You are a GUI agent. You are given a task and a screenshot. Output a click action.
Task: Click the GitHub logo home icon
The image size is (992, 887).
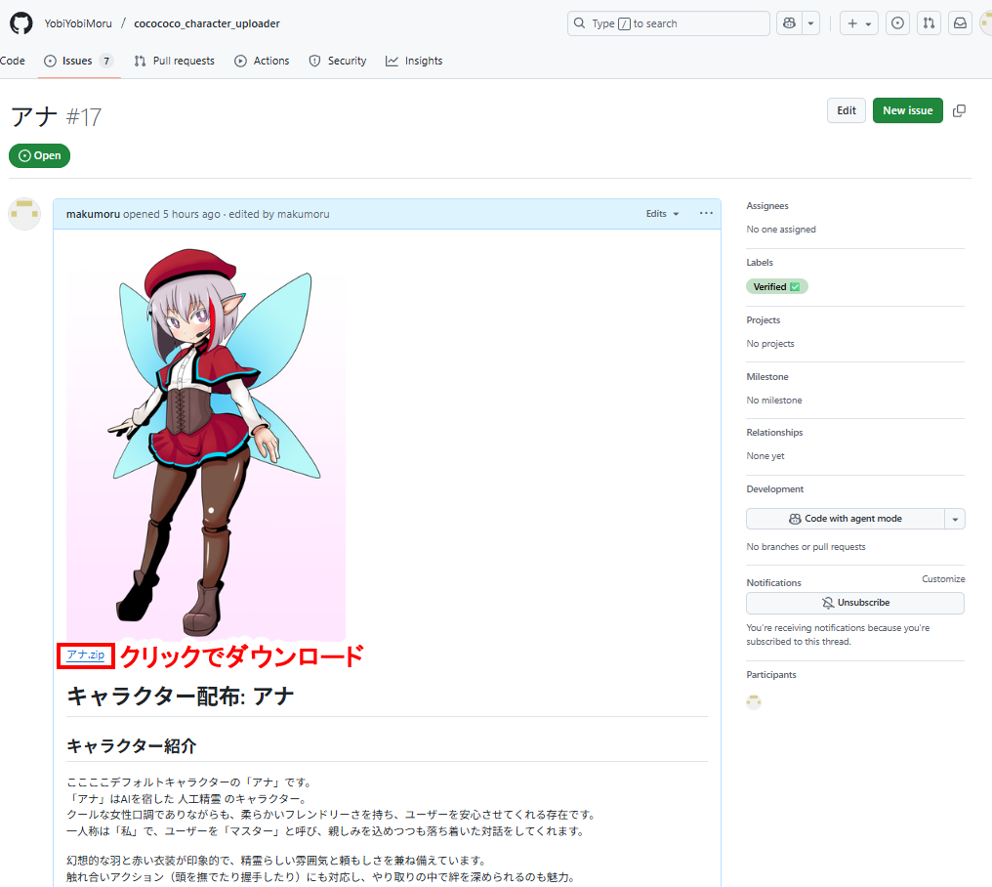tap(21, 22)
